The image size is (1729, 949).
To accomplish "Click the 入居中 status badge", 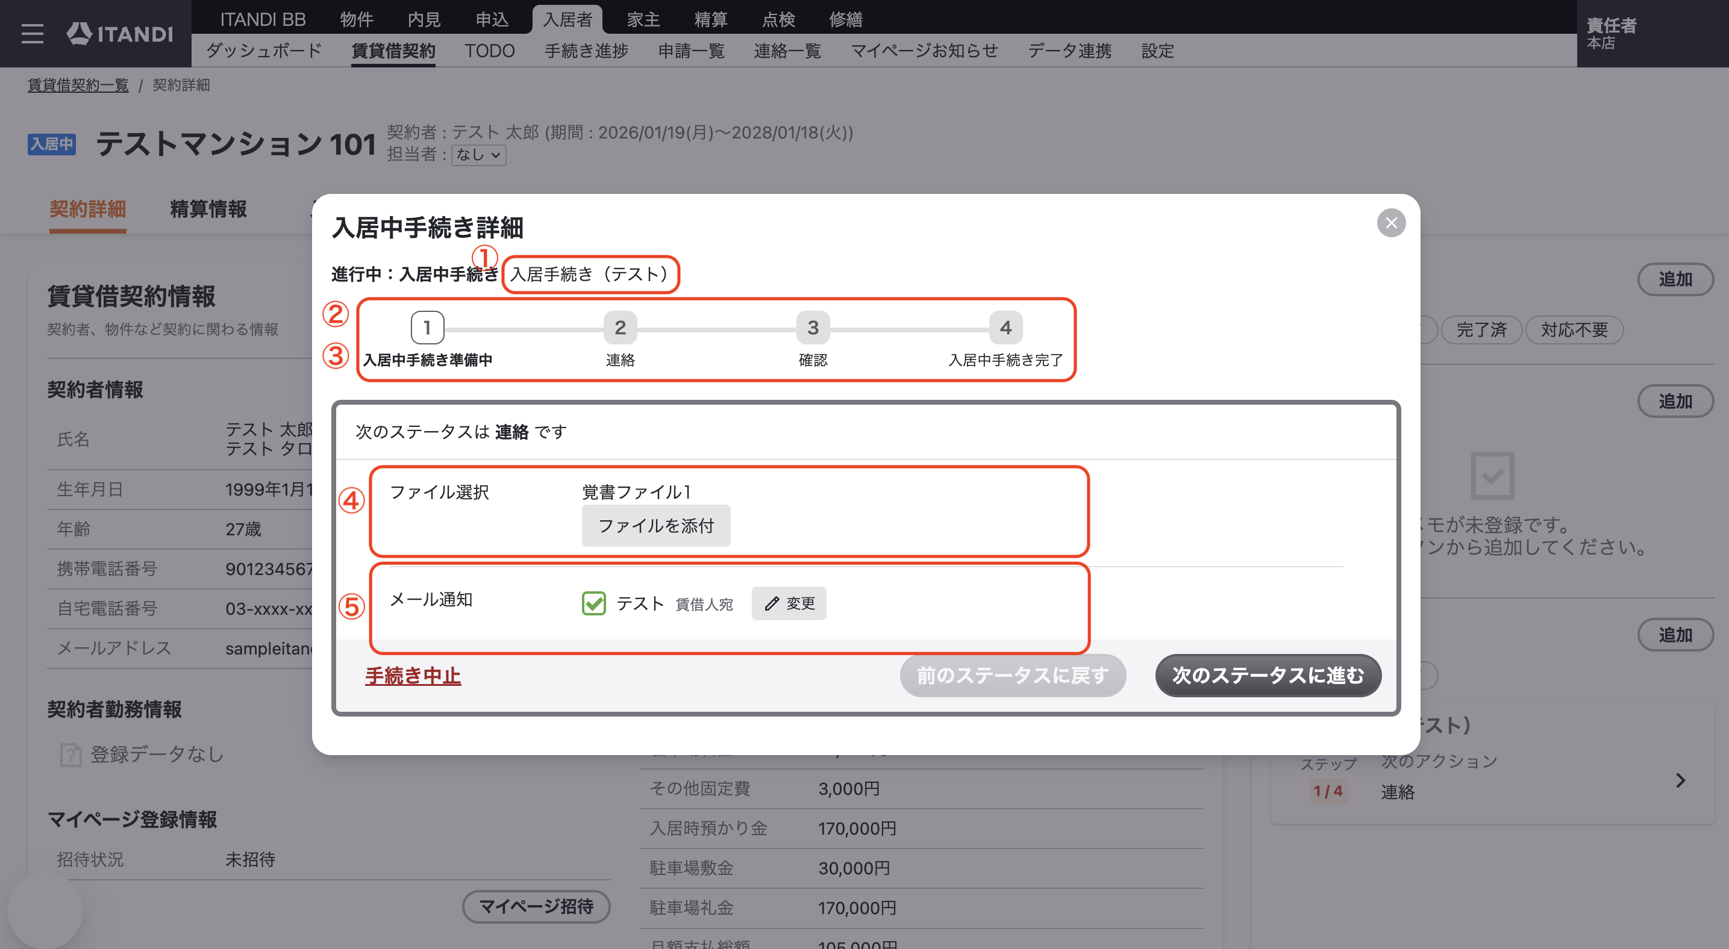I will pos(52,144).
